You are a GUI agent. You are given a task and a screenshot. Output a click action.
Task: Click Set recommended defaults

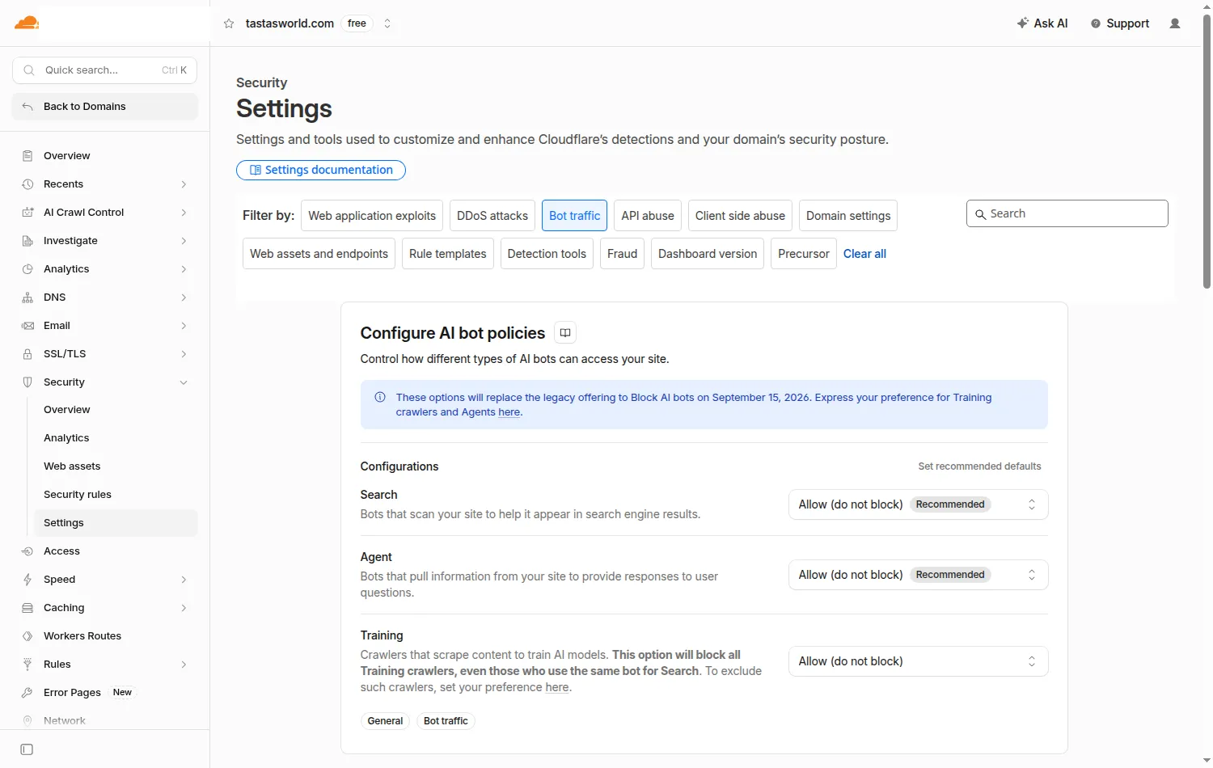pyautogui.click(x=979, y=466)
